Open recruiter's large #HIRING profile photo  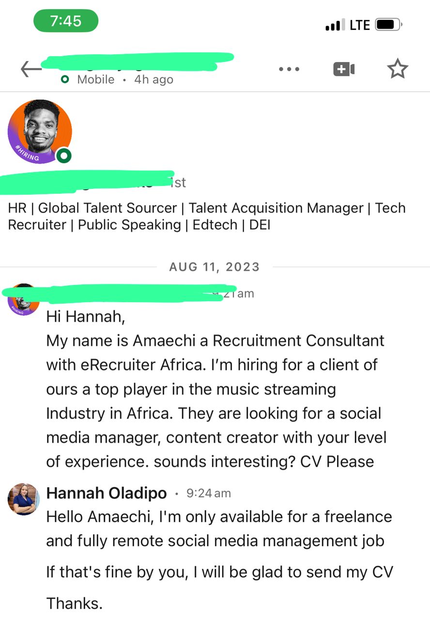pos(40,131)
